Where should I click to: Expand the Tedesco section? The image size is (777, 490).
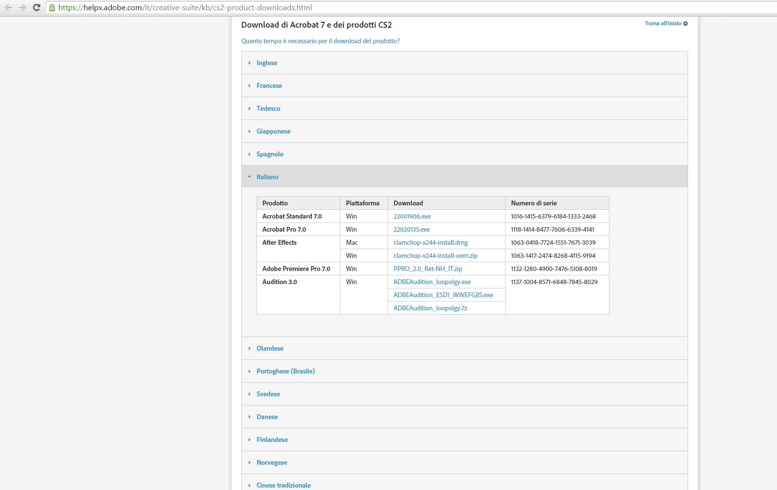(x=464, y=108)
